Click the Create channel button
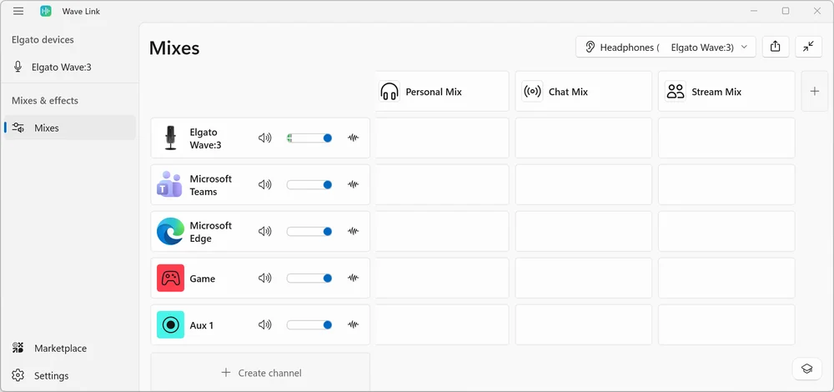The image size is (834, 392). point(260,372)
